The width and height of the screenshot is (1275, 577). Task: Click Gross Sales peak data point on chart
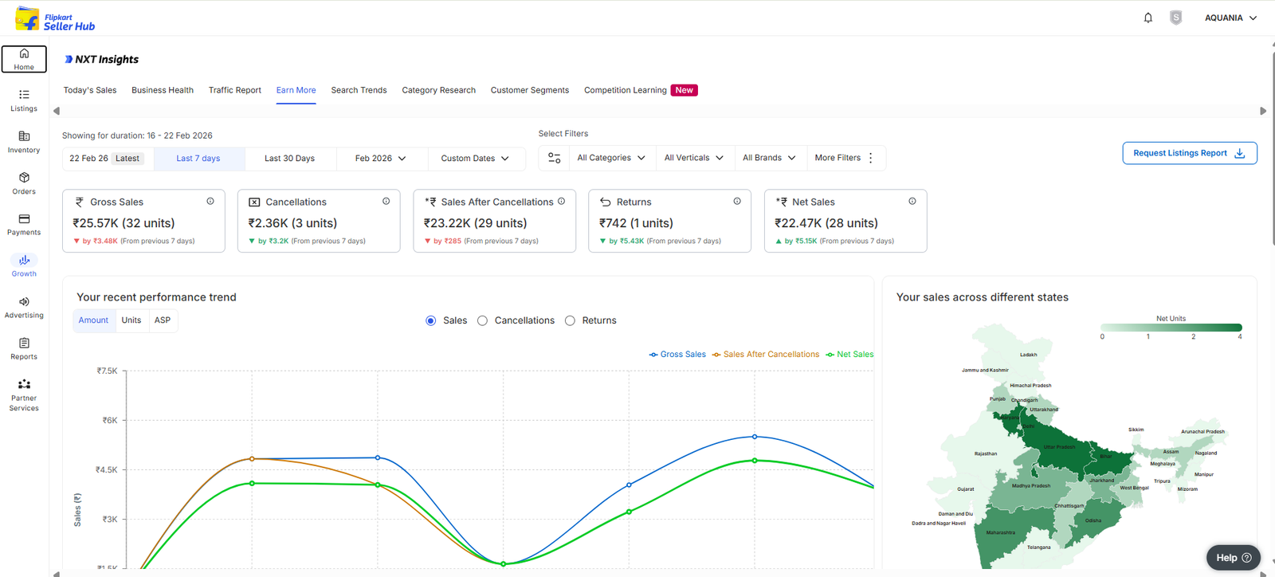(x=755, y=437)
